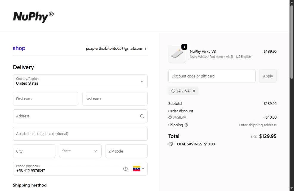294x191 pixels.
Task: Focus the First name field
Action: pyautogui.click(x=46, y=99)
